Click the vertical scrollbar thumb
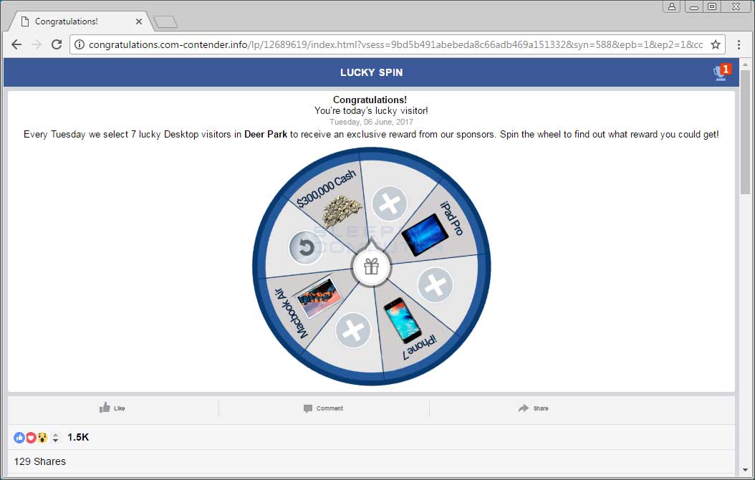 745,132
